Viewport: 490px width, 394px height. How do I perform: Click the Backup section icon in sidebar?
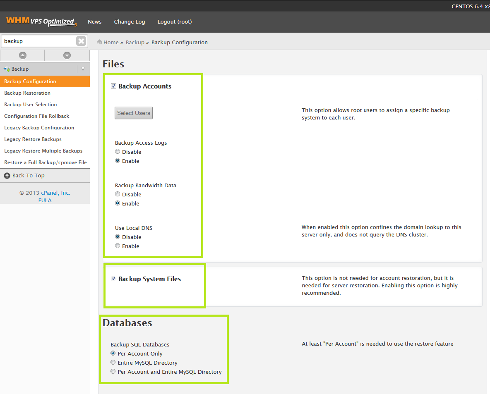click(x=7, y=69)
